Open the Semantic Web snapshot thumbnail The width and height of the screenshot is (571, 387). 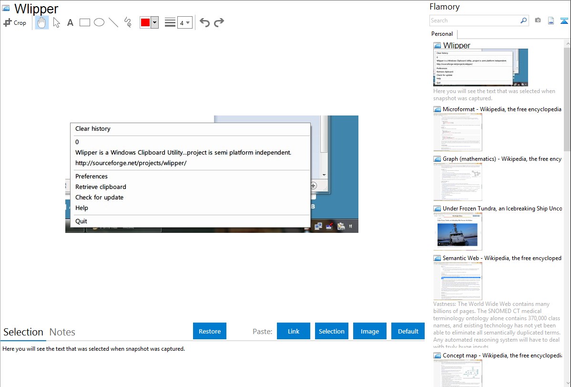click(x=458, y=281)
